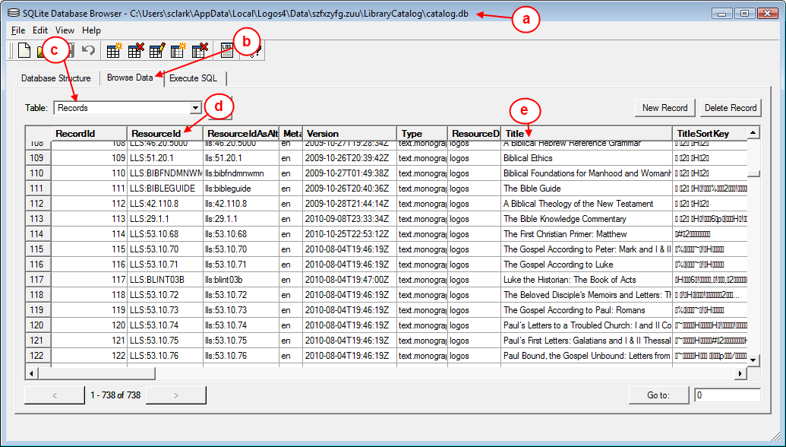Click the ResourceId column header

tap(165, 134)
